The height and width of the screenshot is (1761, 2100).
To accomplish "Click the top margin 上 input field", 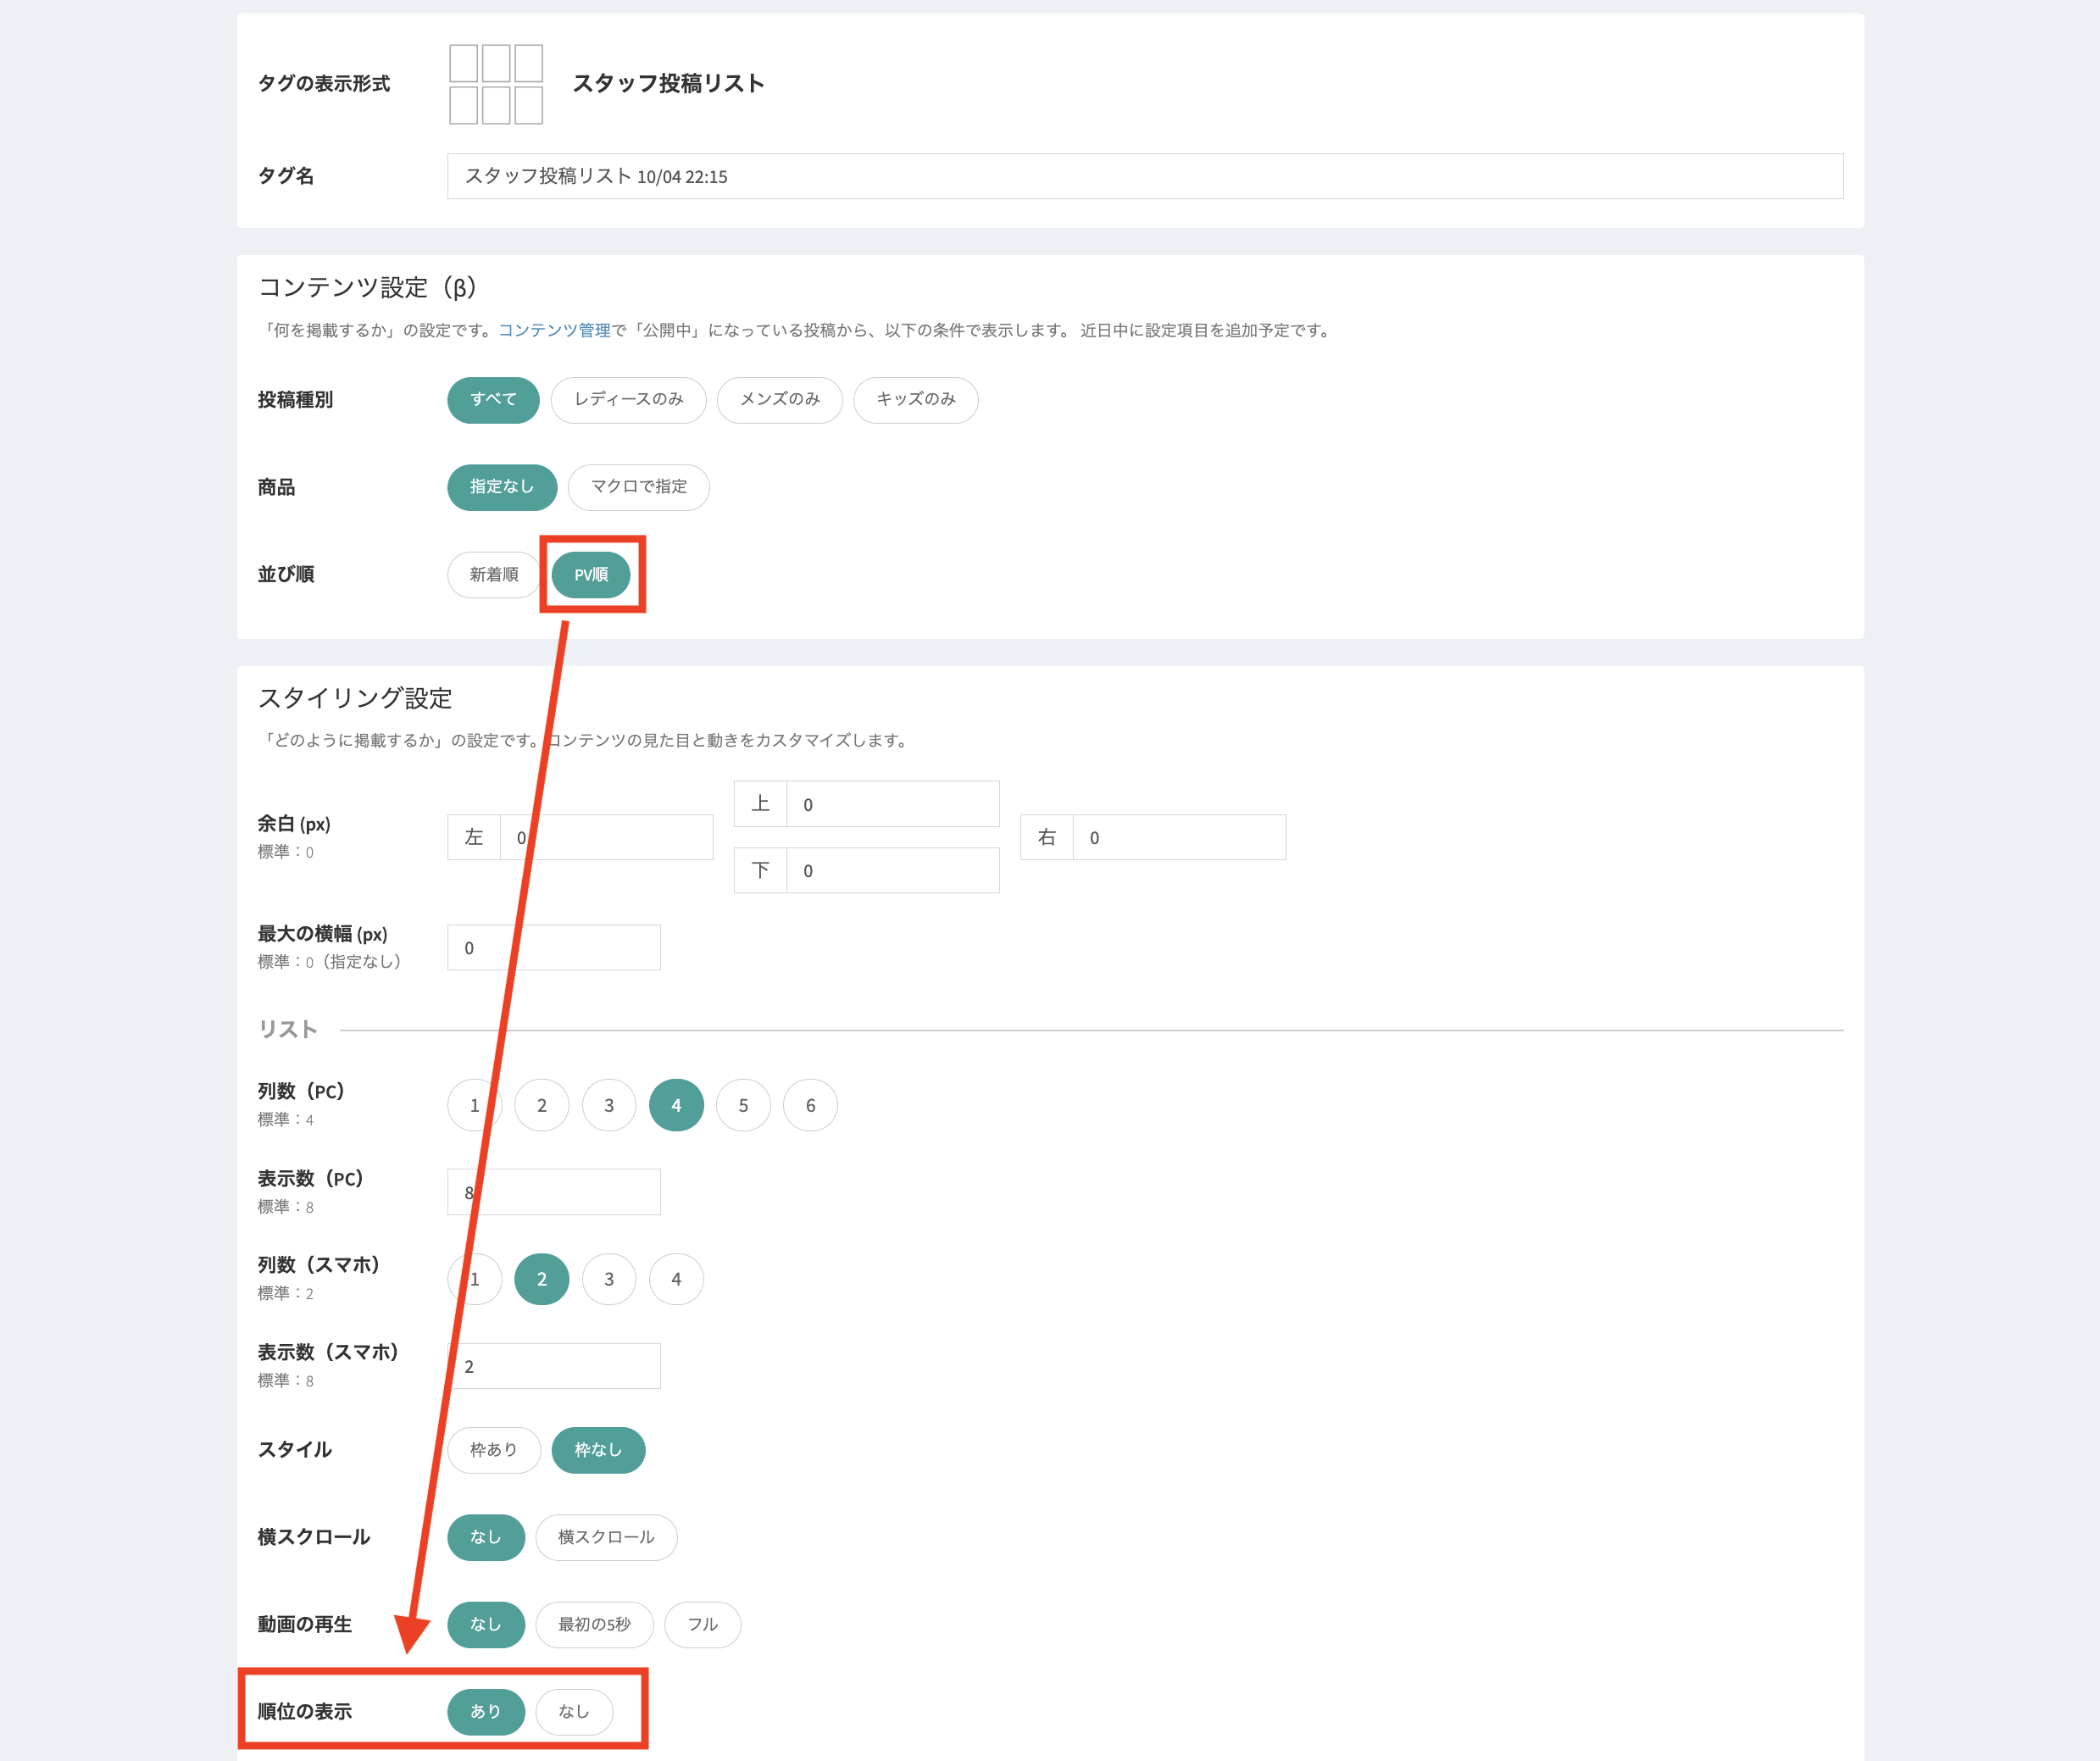I will 892,804.
